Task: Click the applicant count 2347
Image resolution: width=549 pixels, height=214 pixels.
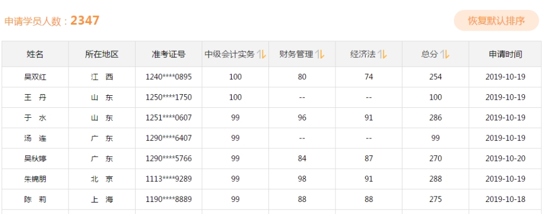Action: click(85, 20)
